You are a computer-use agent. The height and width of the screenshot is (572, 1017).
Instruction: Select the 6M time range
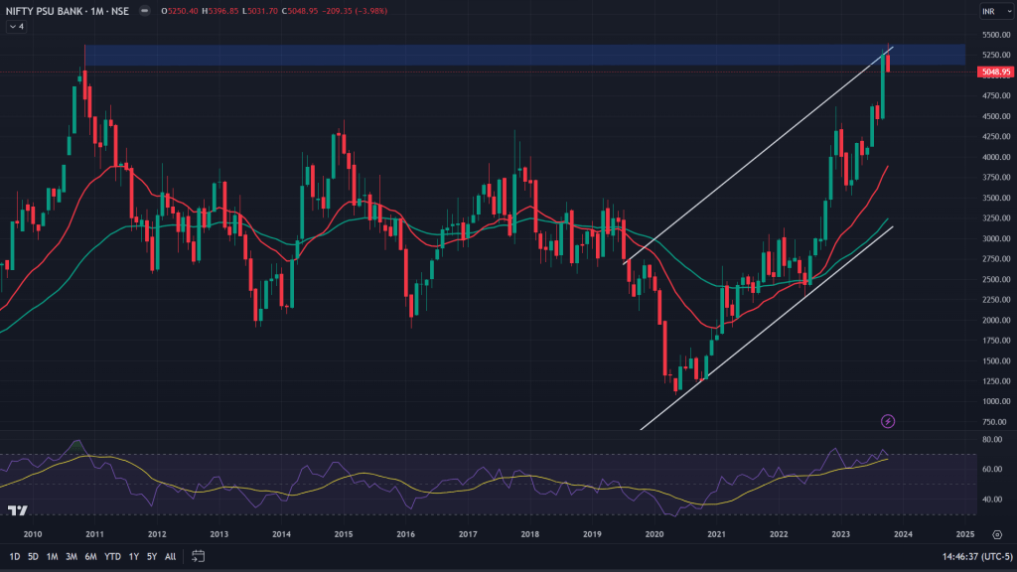click(x=90, y=556)
